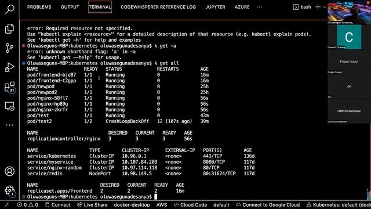Screen dimensions: 371x209
Task: Click port text 80:31624/TCP
Action: pos(219,174)
